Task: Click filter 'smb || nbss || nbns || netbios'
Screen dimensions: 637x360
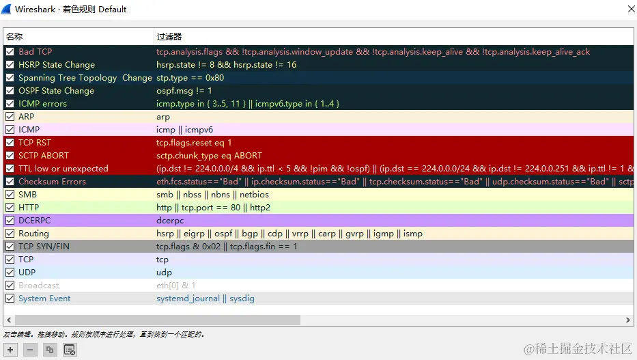Action: (212, 195)
